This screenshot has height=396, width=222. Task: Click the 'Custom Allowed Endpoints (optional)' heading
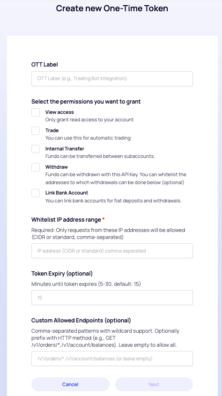pos(81,321)
